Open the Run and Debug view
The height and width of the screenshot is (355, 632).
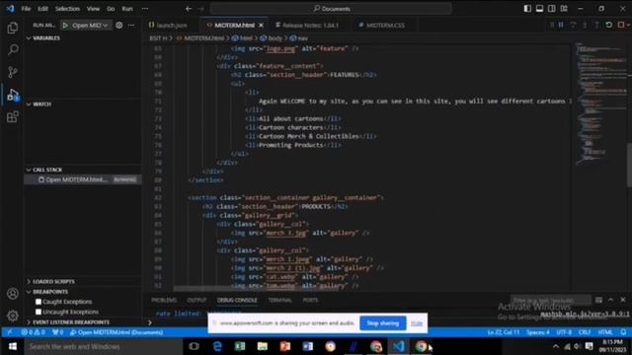[13, 95]
